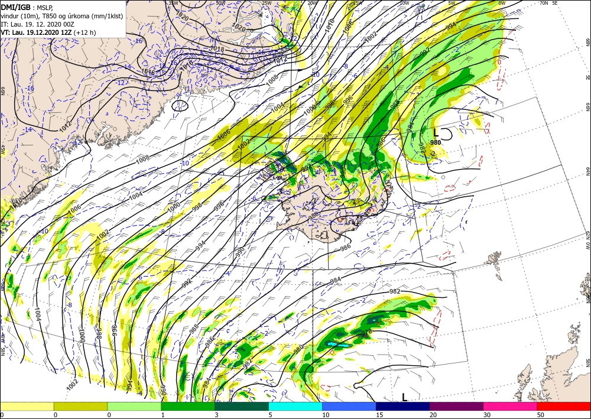
Task: Click the legend tick value 10
Action: pos(326,415)
